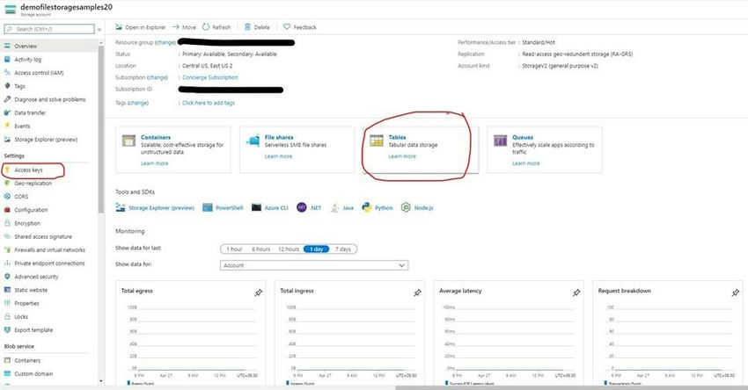The width and height of the screenshot is (748, 390).
Task: Open Containers under Blob service
Action: click(x=27, y=360)
